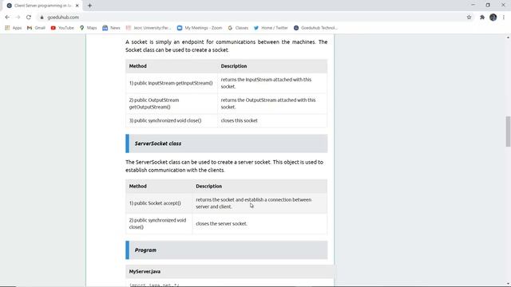
Task: Select 'public Socket accept()' cell
Action: coord(159,203)
